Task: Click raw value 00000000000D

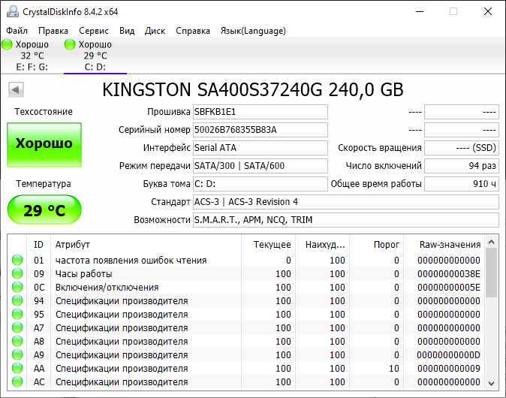Action: point(448,355)
